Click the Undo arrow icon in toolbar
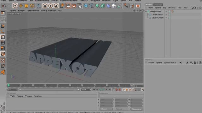 4,6
